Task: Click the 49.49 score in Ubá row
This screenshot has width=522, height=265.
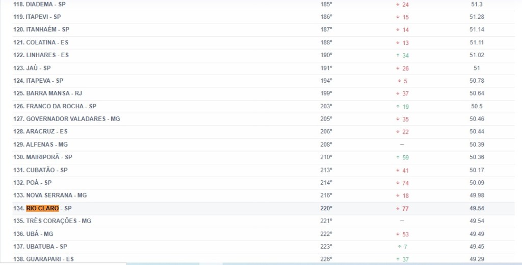Action: point(477,234)
